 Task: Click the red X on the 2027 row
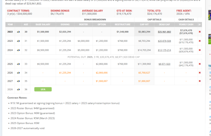(200, 81)
